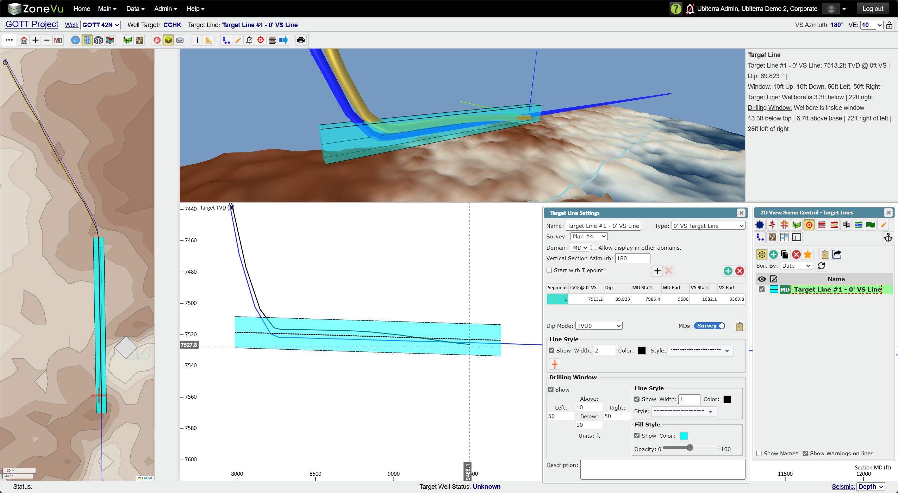The height and width of the screenshot is (493, 898).
Task: Open the green help question mark
Action: [x=676, y=9]
